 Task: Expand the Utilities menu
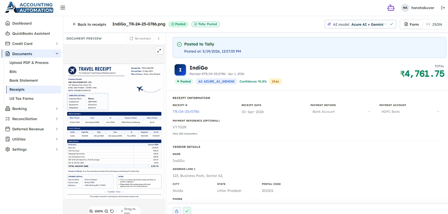coord(32,139)
